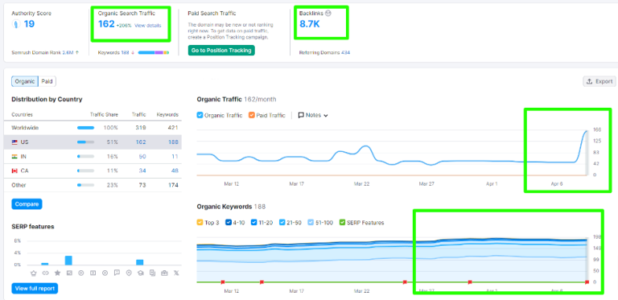The height and width of the screenshot is (300, 618).
Task: Select the image pack SERP icon
Action: pos(69,273)
